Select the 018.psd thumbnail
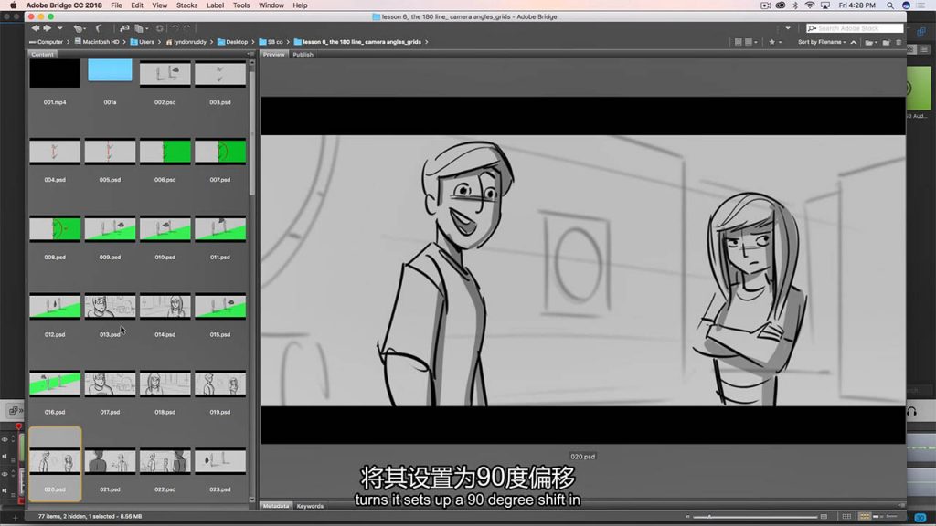Viewport: 936px width, 526px height. (x=165, y=384)
